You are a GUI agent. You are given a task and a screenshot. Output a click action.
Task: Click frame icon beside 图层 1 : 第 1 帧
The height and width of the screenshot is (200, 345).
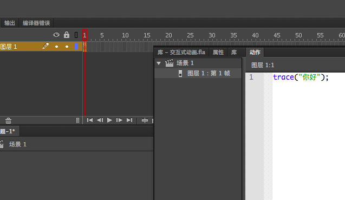tap(180, 73)
